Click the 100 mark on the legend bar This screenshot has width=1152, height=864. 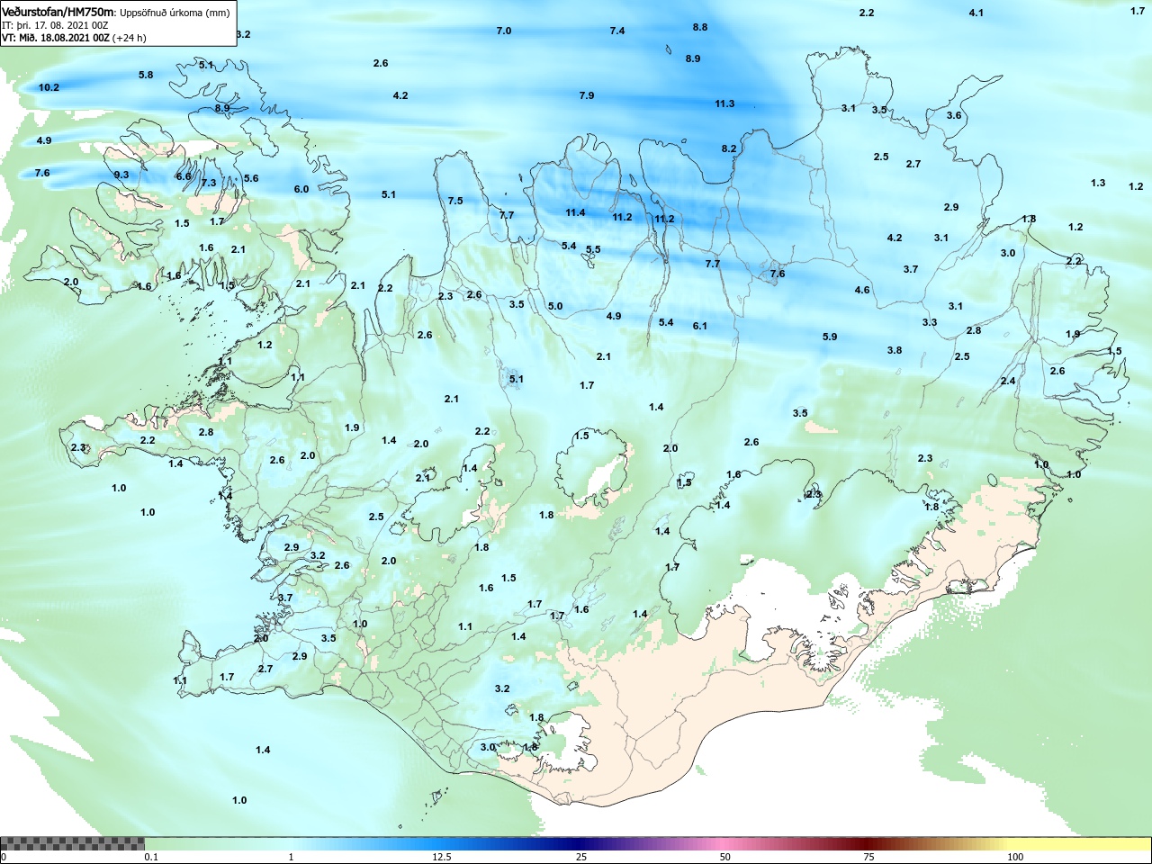tap(1015, 857)
